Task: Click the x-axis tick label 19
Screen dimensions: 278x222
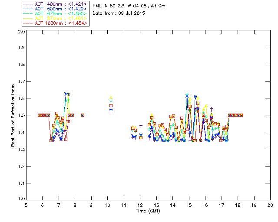Action: point(254,205)
